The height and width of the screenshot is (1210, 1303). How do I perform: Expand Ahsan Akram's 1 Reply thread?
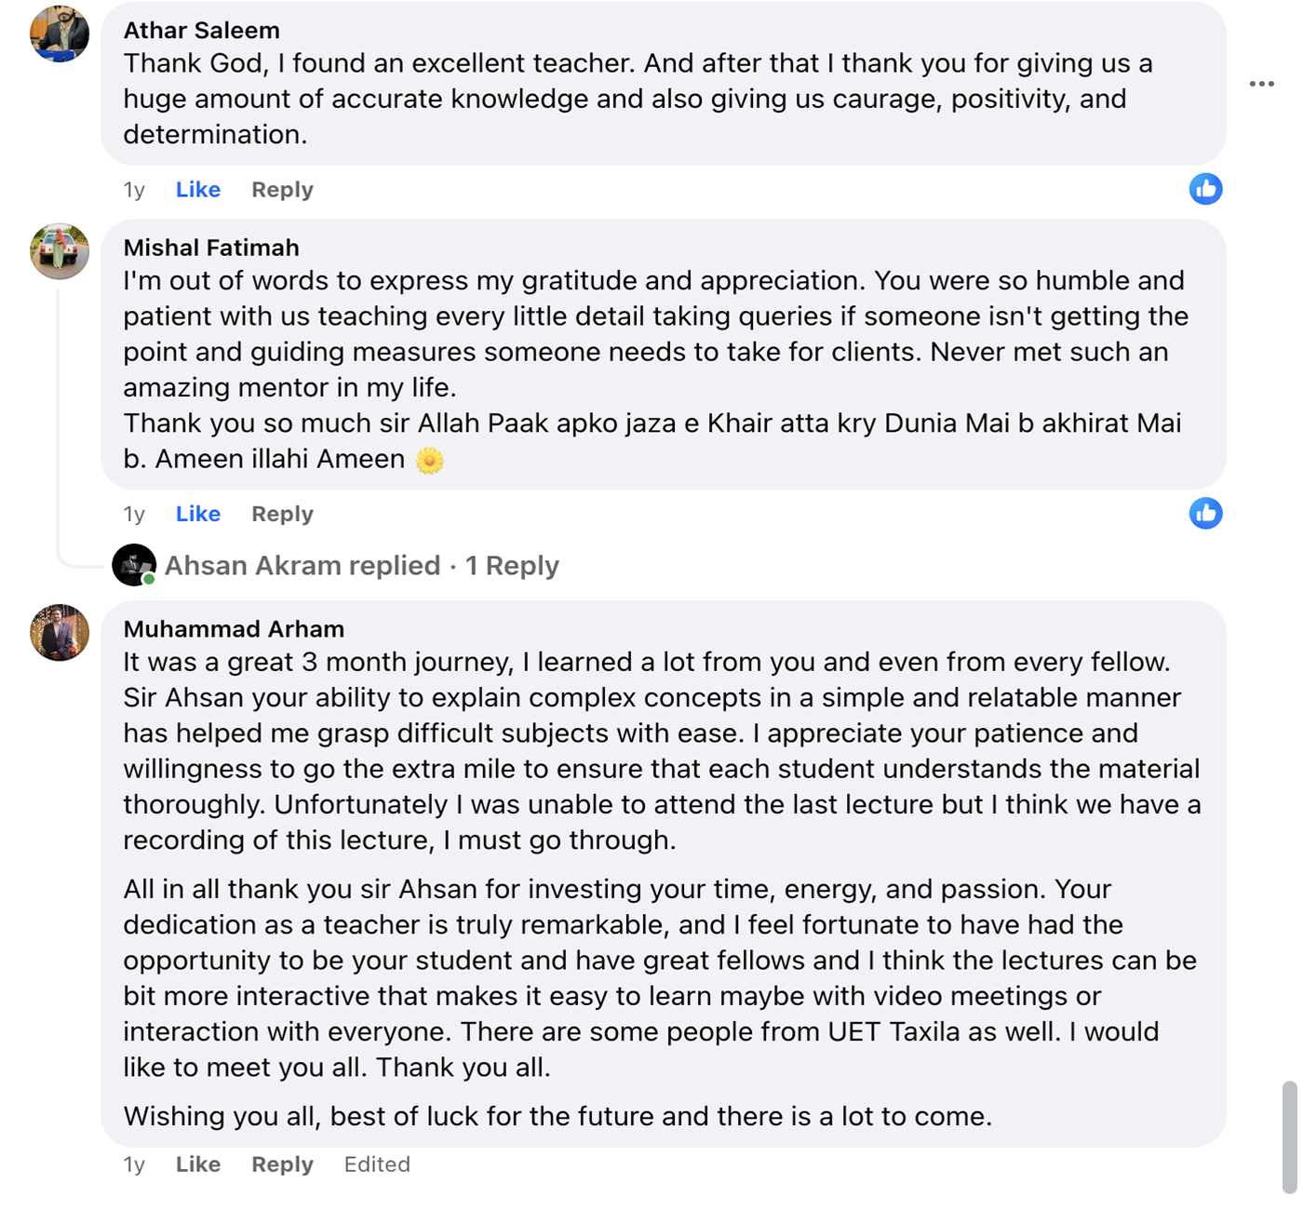click(x=511, y=566)
